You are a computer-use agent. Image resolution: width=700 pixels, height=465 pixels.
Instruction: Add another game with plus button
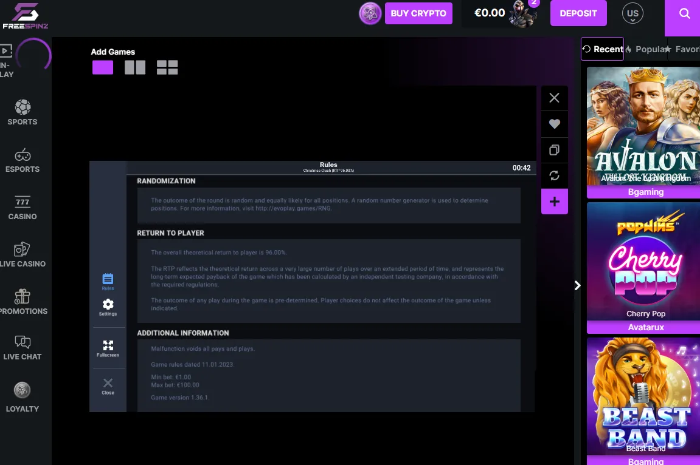(555, 202)
